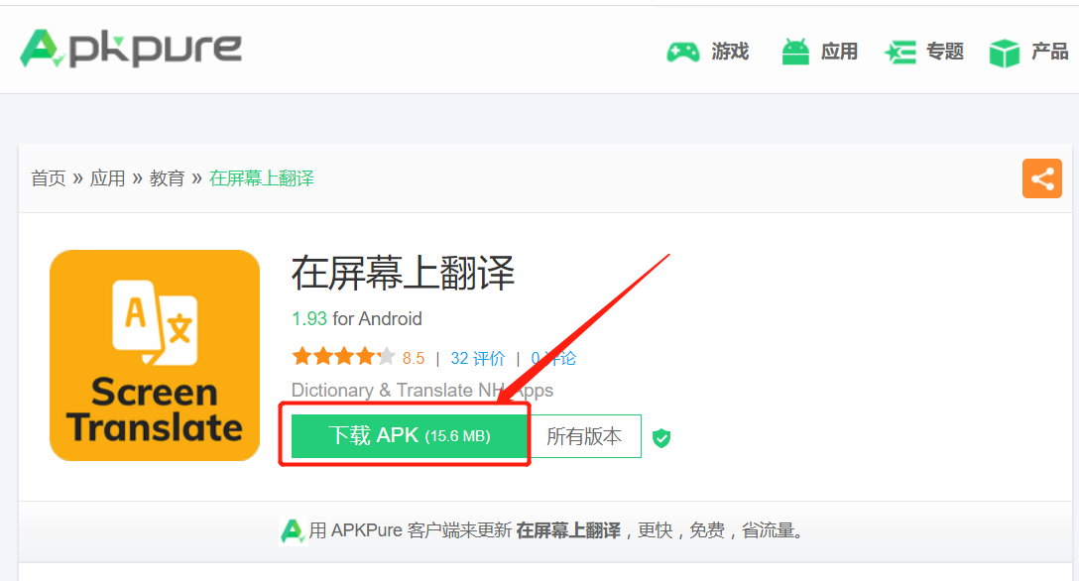Click the 在屏幕上翻译 app title
This screenshot has width=1079, height=581.
403,274
